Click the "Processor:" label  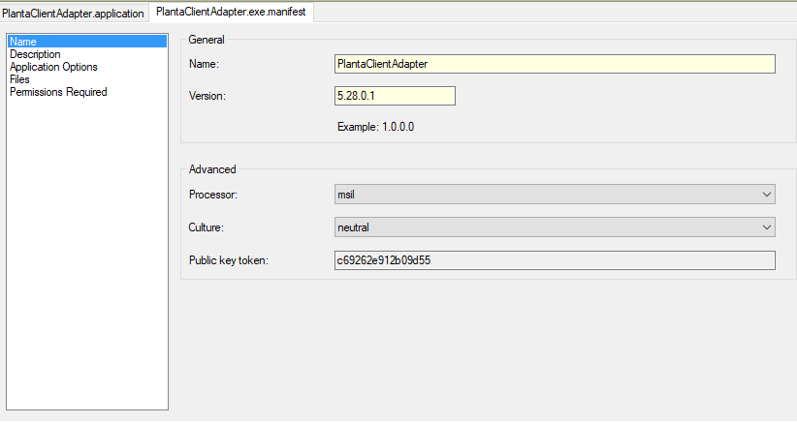(x=213, y=195)
